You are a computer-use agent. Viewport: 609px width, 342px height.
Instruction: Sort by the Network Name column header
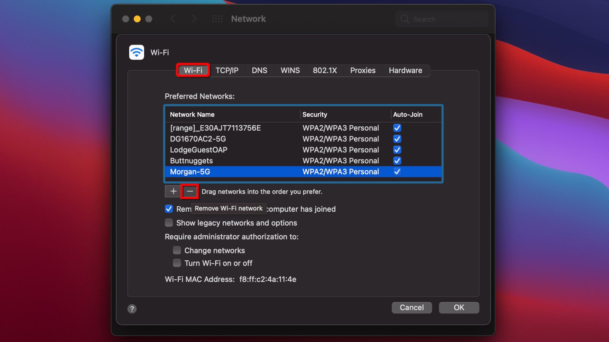coord(232,114)
